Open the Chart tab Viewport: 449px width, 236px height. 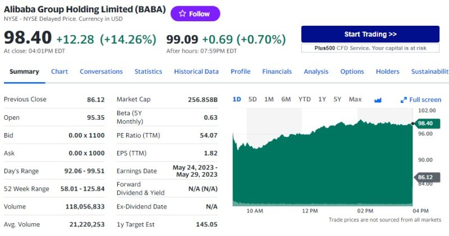pyautogui.click(x=59, y=72)
